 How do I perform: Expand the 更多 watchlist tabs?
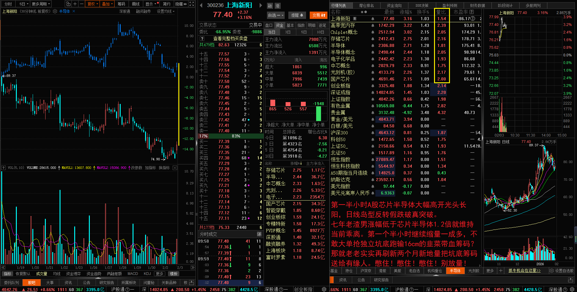click(490, 271)
